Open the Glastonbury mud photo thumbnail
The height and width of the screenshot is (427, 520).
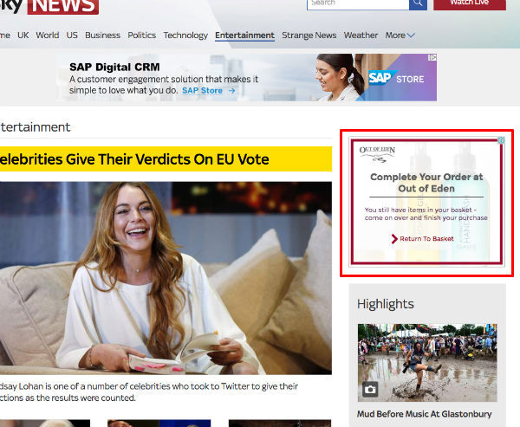[427, 363]
